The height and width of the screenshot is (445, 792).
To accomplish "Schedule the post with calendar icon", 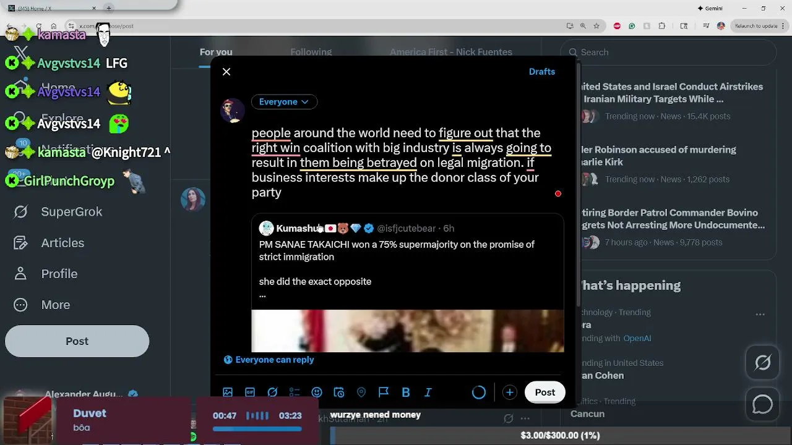I will (339, 392).
